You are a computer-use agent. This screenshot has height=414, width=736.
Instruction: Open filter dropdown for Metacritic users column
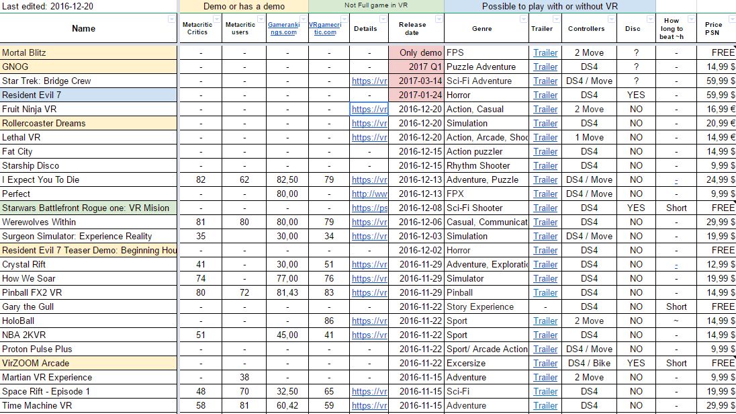(x=261, y=19)
